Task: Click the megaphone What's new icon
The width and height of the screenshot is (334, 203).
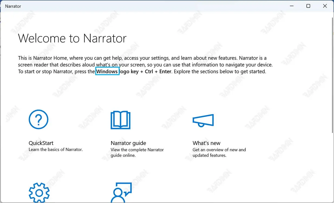Action: tap(203, 120)
